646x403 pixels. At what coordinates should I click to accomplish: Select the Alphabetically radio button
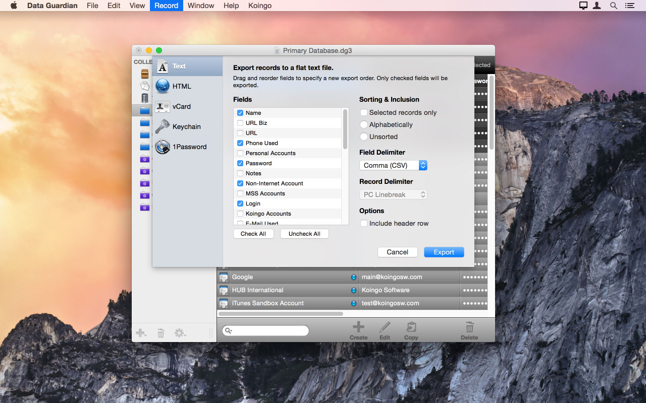coord(363,124)
